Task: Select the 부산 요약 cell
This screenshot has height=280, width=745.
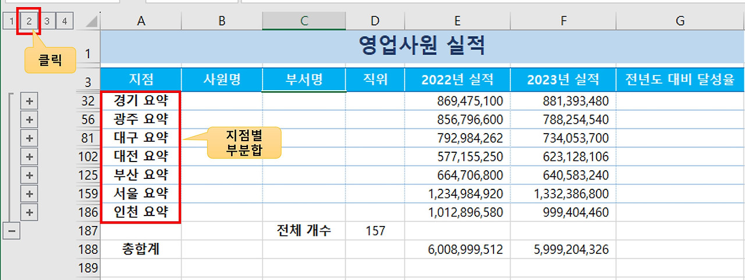Action: pos(141,175)
